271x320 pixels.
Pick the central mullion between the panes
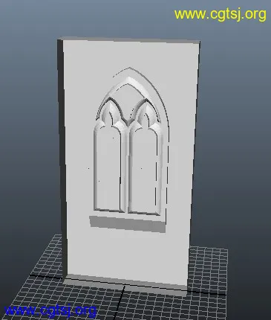[x=125, y=169]
